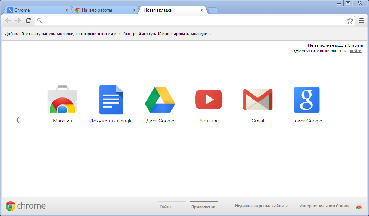369x216 pixels.
Task: Click the left pagination arrow
Action: pyautogui.click(x=18, y=120)
